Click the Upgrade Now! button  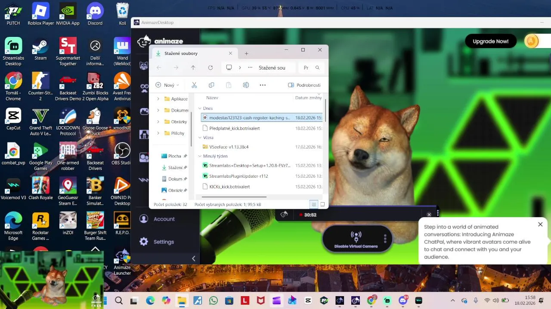[491, 41]
